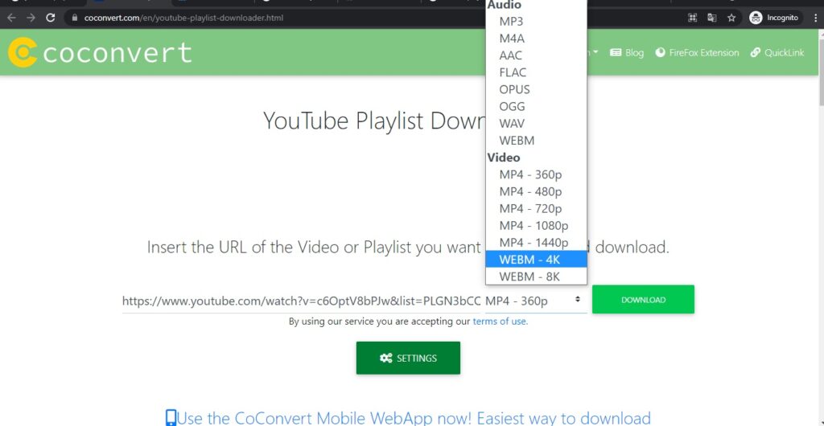
Task: Reload the page with refresh icon
Action: click(x=51, y=18)
